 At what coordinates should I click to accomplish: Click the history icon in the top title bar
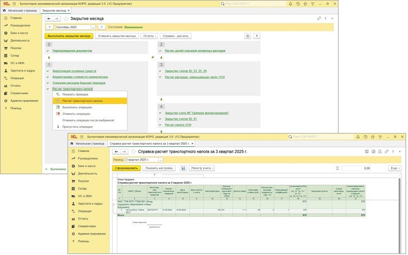coord(297,3)
